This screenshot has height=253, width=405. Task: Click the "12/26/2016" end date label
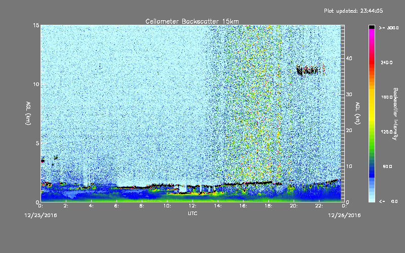[x=344, y=216]
